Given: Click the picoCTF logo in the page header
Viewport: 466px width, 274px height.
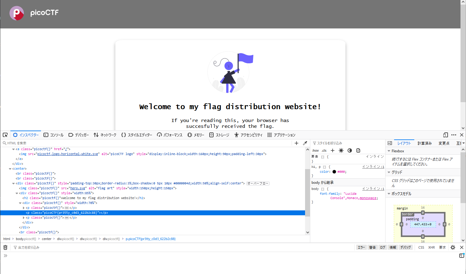Looking at the screenshot, I should [x=34, y=13].
